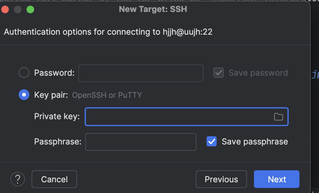Click the Save password label text
The height and width of the screenshot is (193, 319).
(258, 73)
